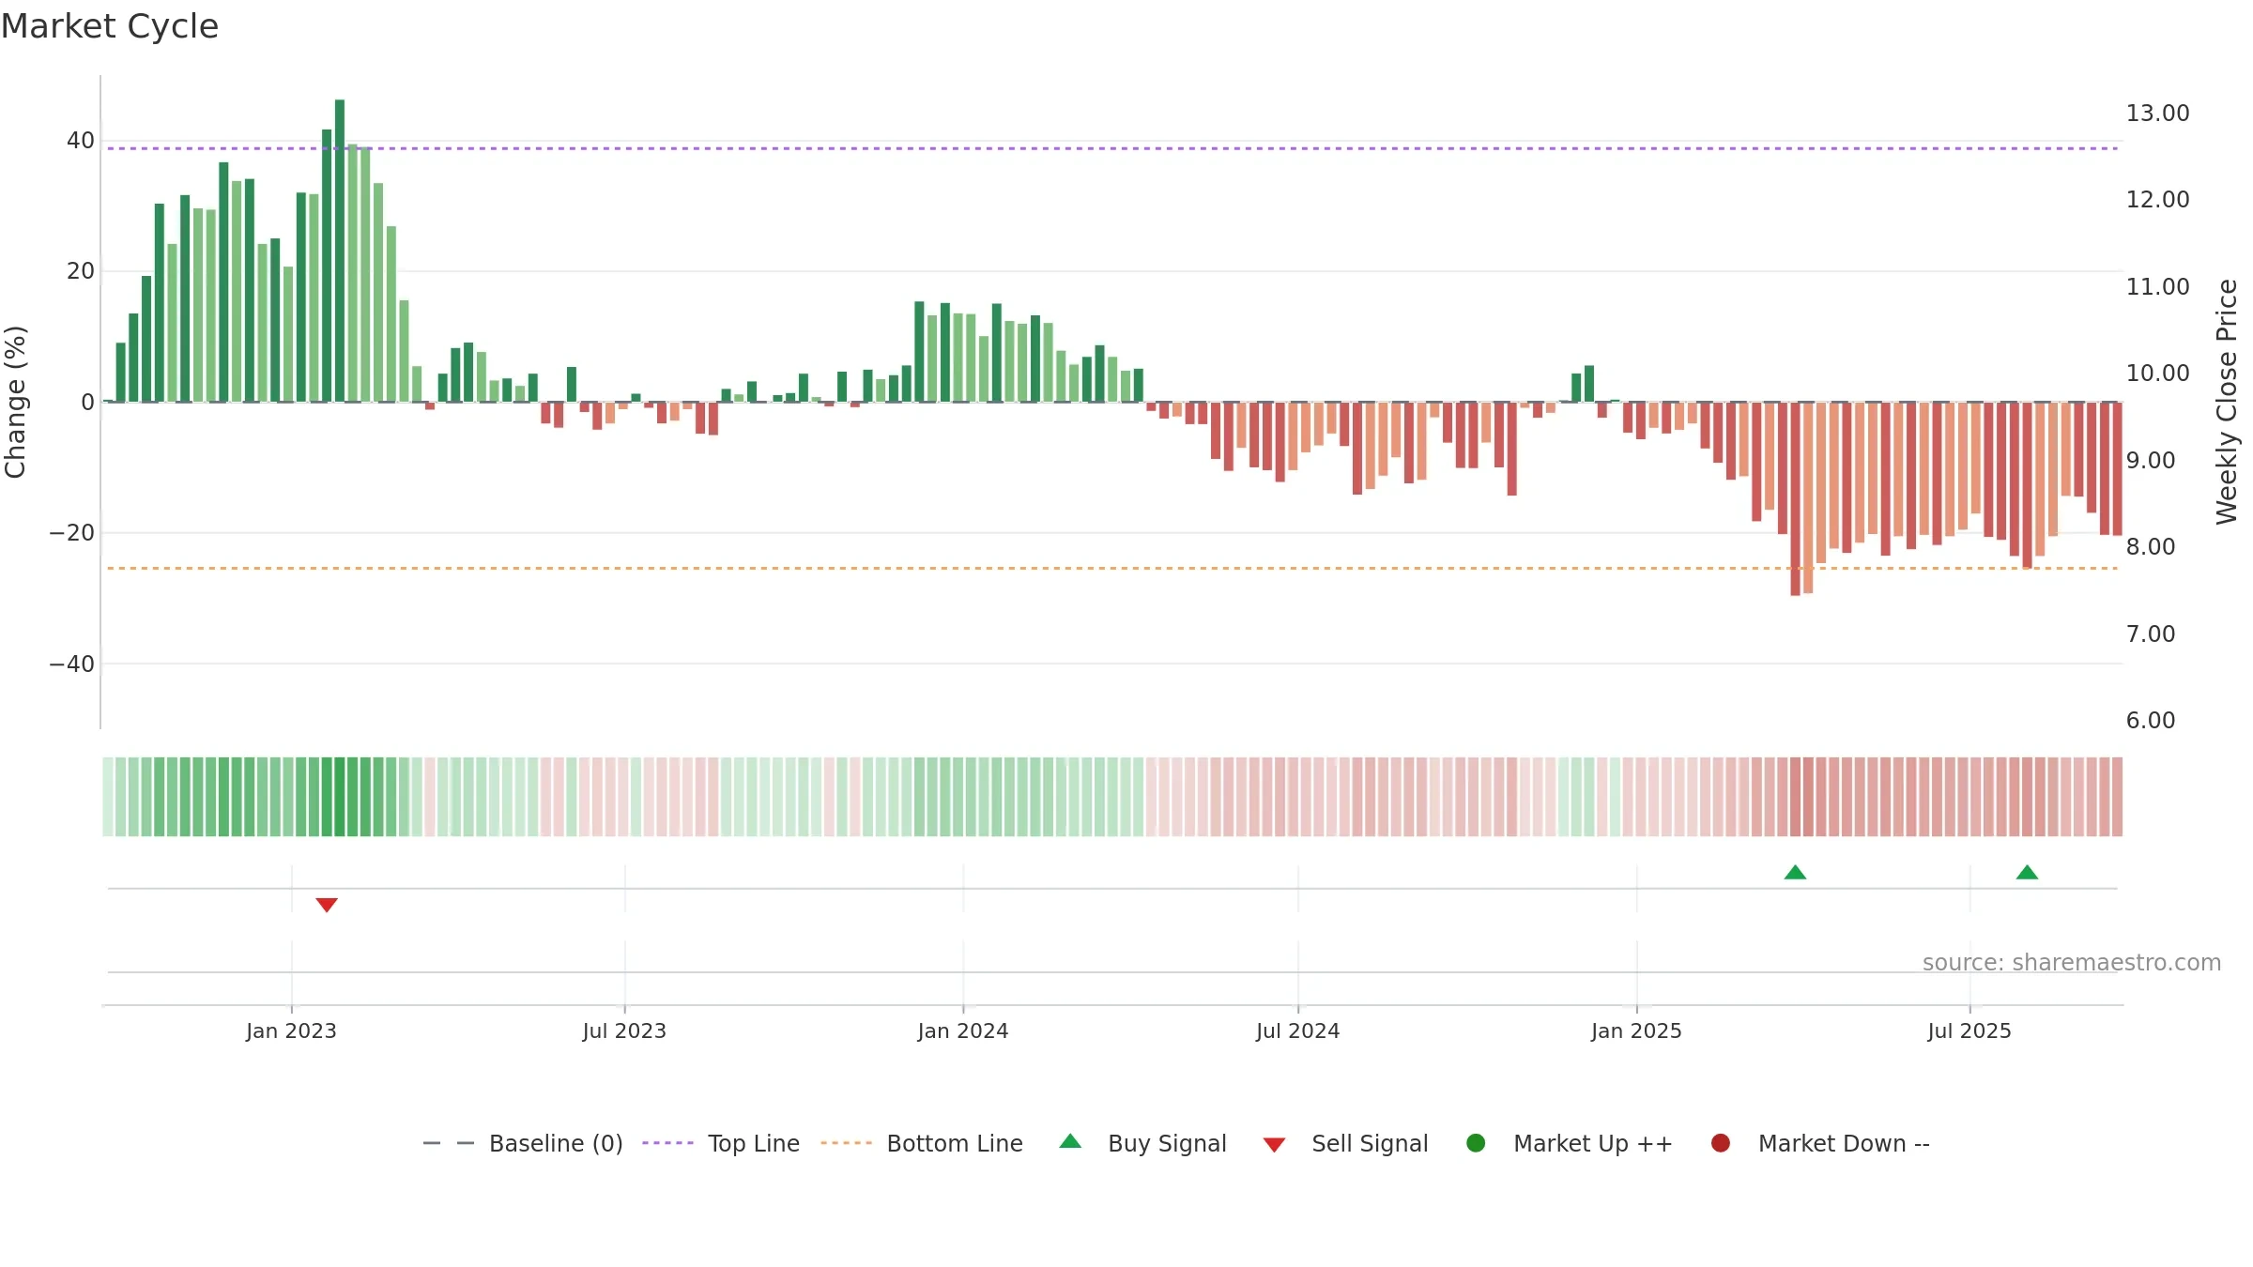Click the Jul 2023 x-axis label
This screenshot has width=2253, height=1267.
click(x=624, y=1030)
